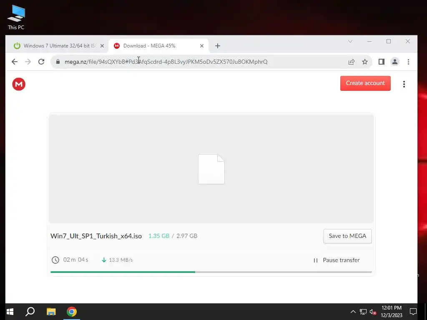Click the file preview placeholder icon
The height and width of the screenshot is (320, 427).
click(211, 169)
